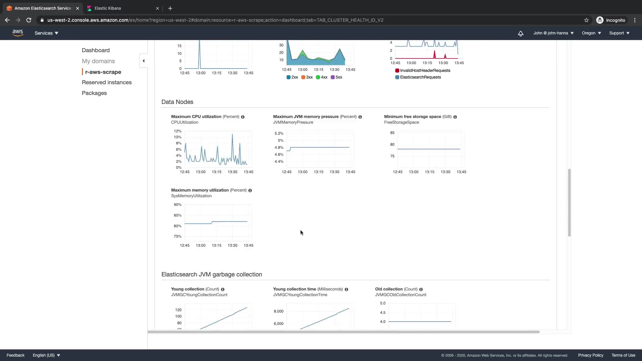Image resolution: width=642 pixels, height=361 pixels.
Task: Click info icon beside Young collection time
Action: tap(346, 289)
